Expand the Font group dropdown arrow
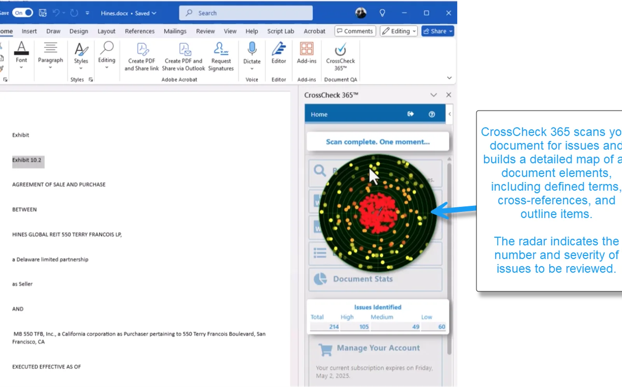622x389 pixels. 21,68
